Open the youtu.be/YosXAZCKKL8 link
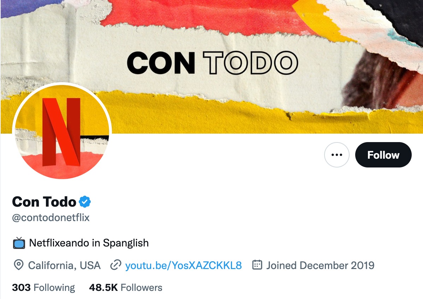423x299 pixels. (184, 266)
